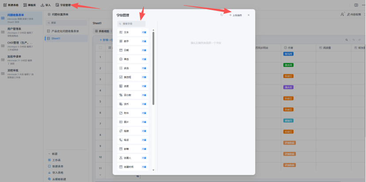Select the 复选框 checkbox field type
The image size is (366, 182).
pos(133,77)
